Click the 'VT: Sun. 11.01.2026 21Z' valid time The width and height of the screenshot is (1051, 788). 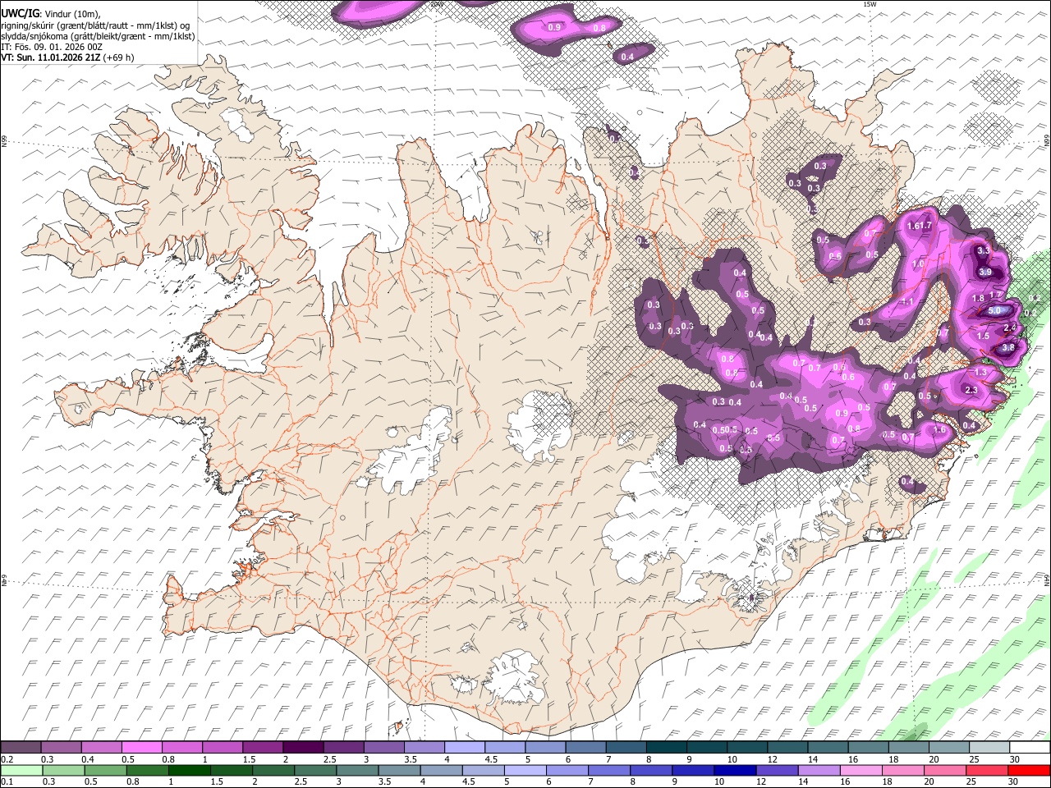tap(50, 57)
